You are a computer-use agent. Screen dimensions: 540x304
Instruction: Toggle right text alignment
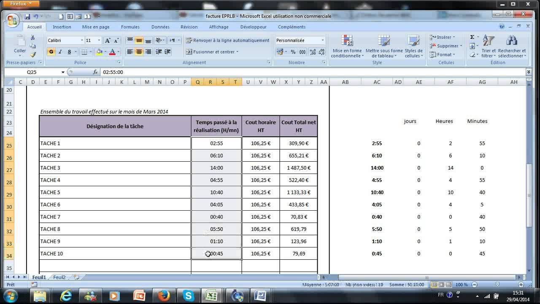[x=148, y=52]
